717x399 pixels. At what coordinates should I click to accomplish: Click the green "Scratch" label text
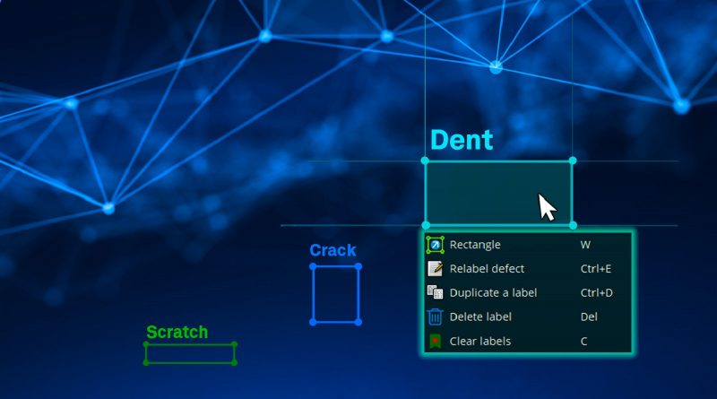tap(177, 332)
